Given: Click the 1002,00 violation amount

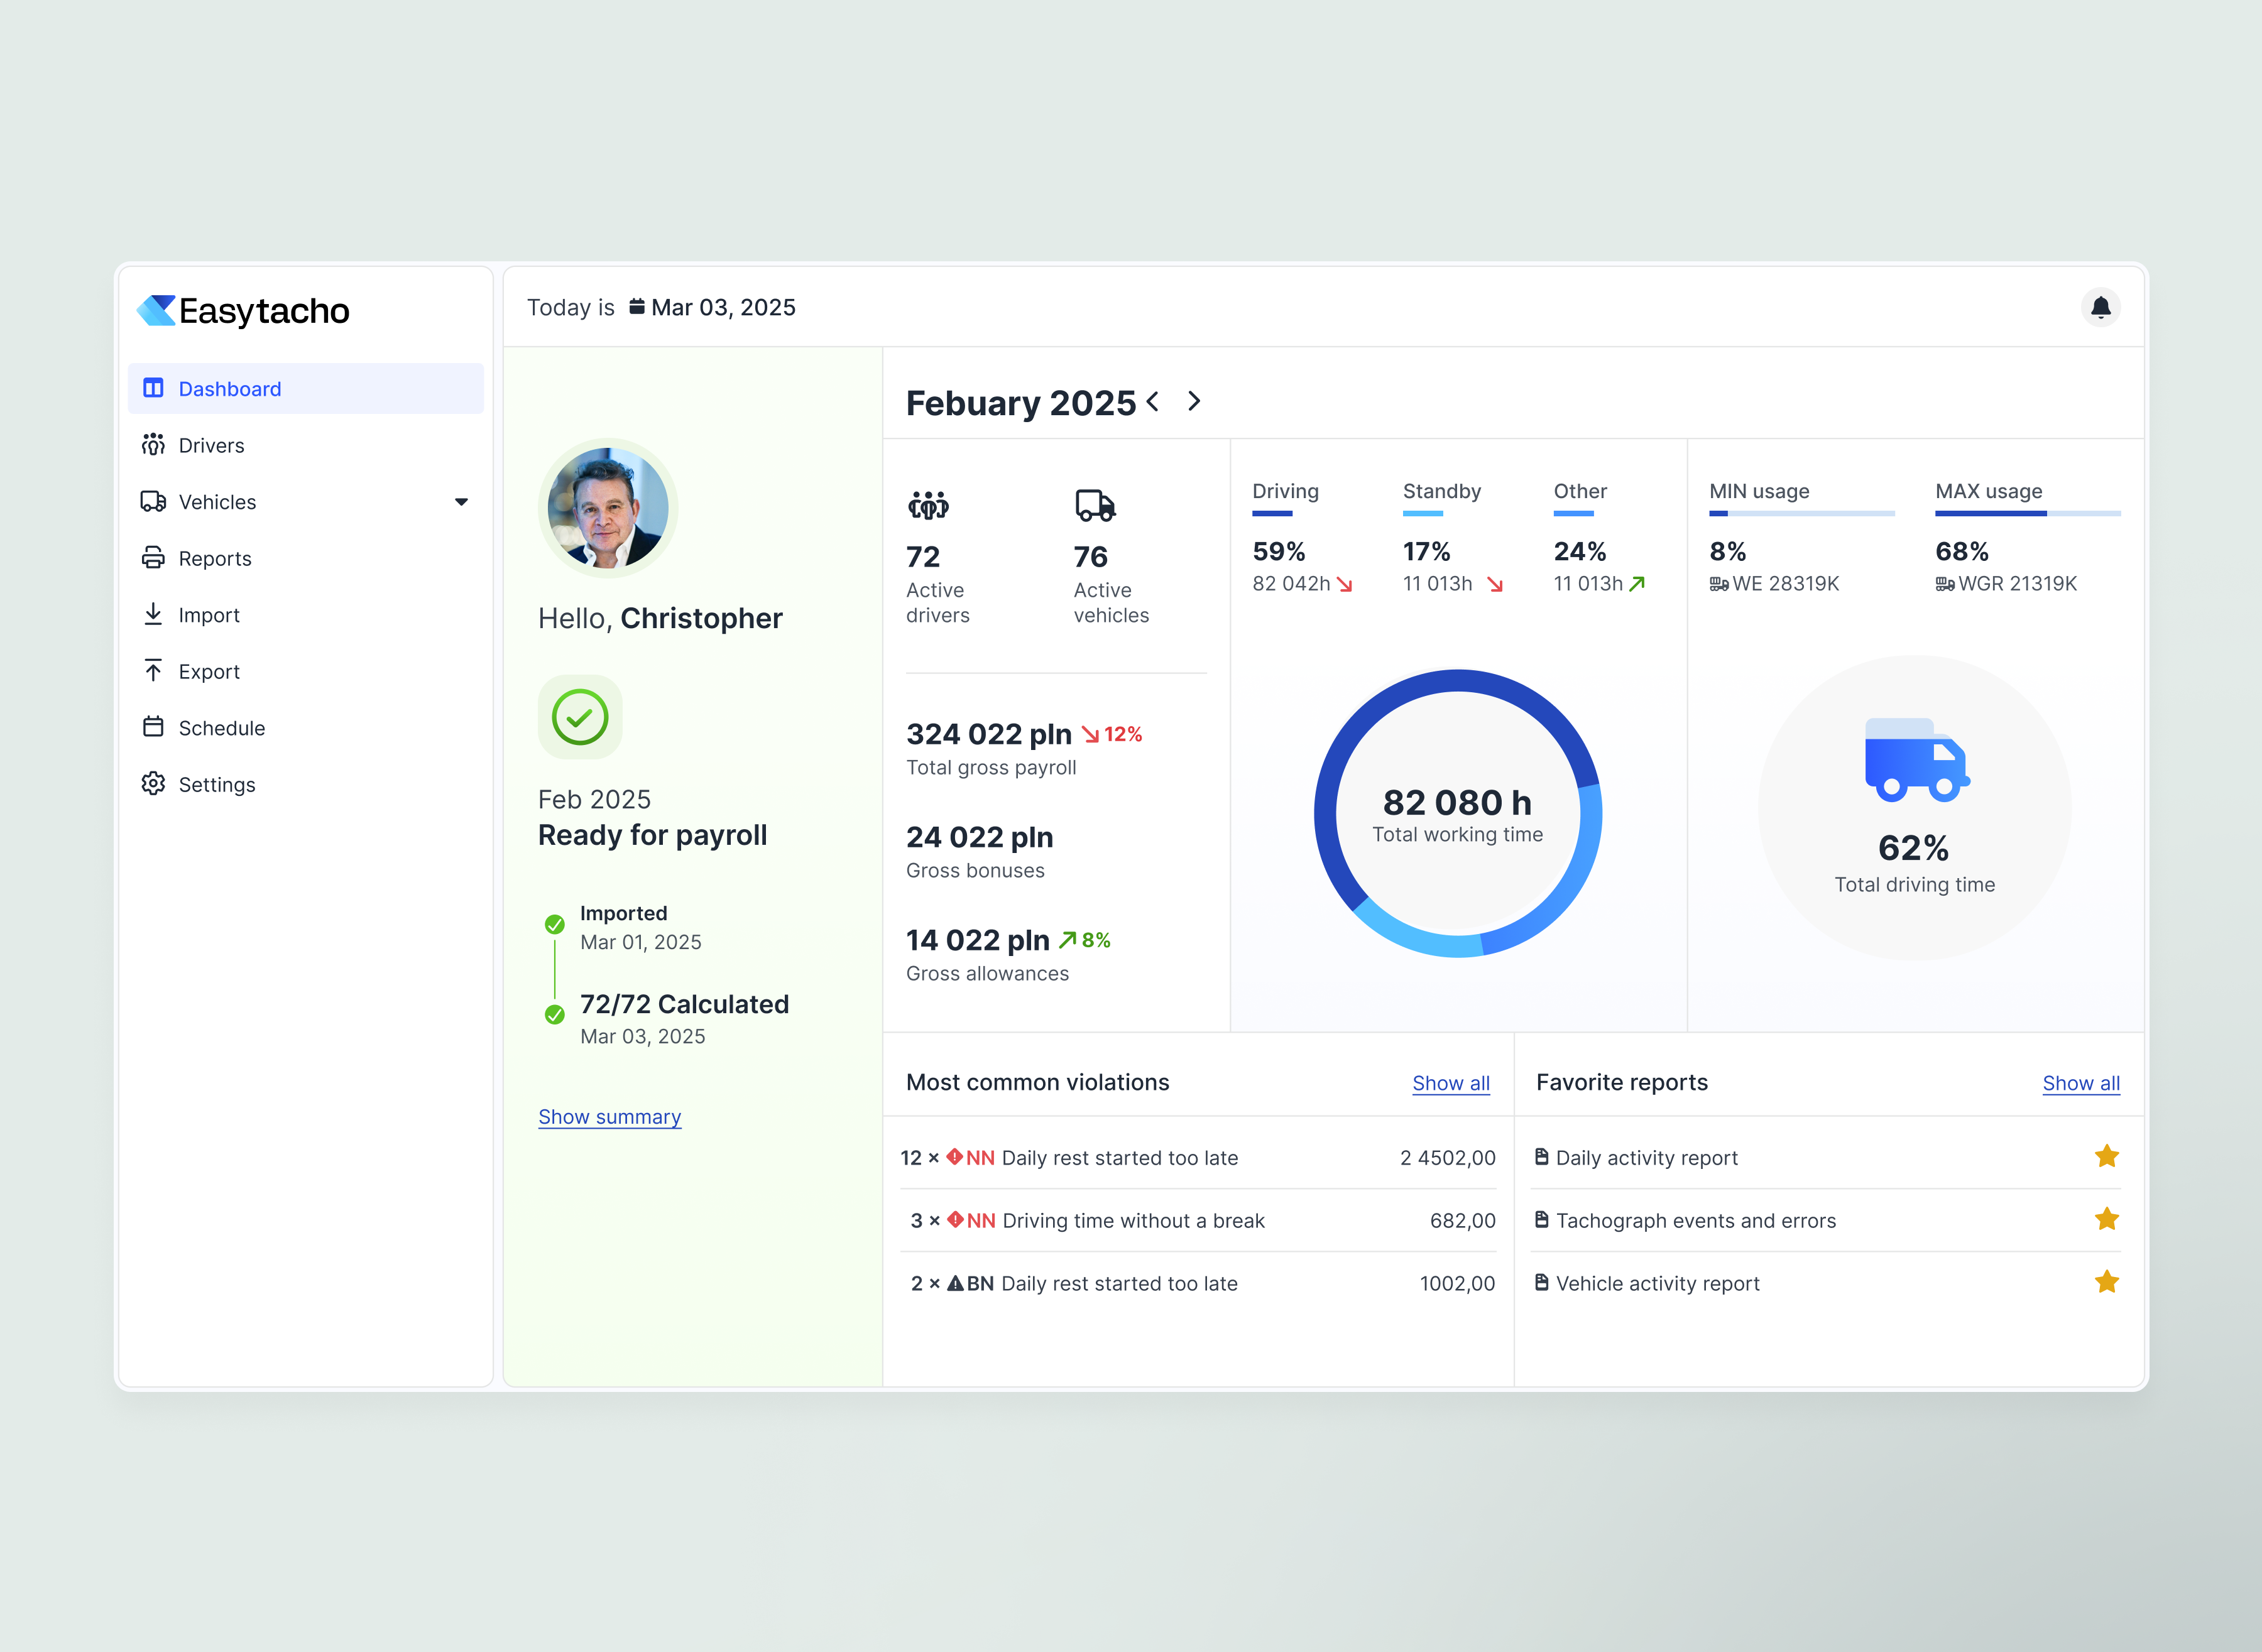Looking at the screenshot, I should point(1456,1283).
